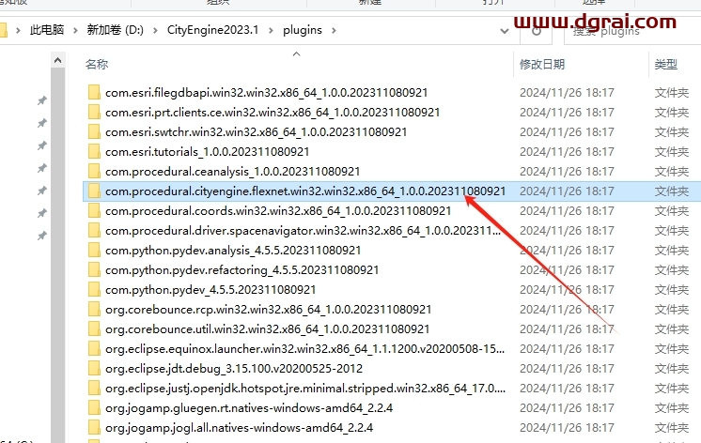Click 文件夹 type cell of com.procedural.ceanalysis row
The image size is (701, 443).
pyautogui.click(x=672, y=171)
